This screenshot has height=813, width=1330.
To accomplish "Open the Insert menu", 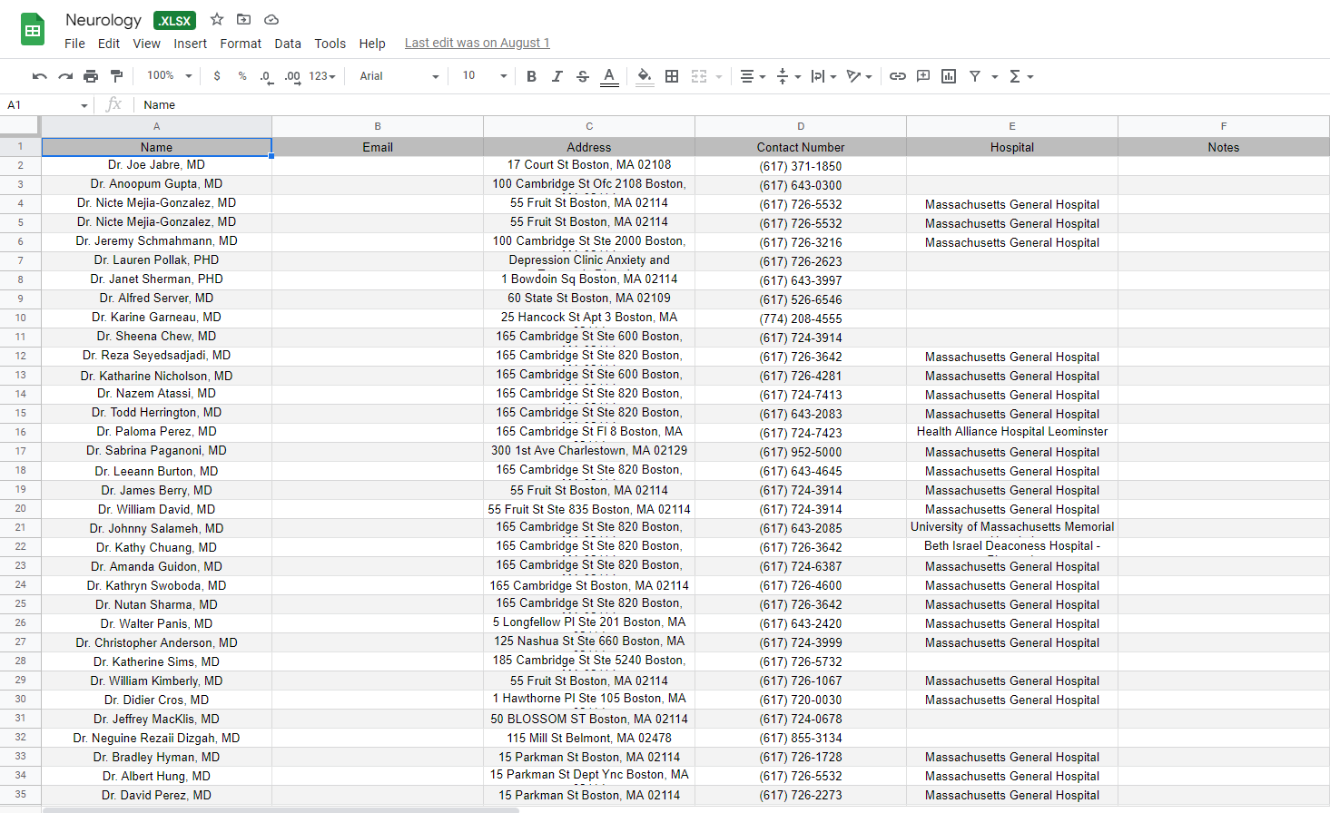I will 190,44.
